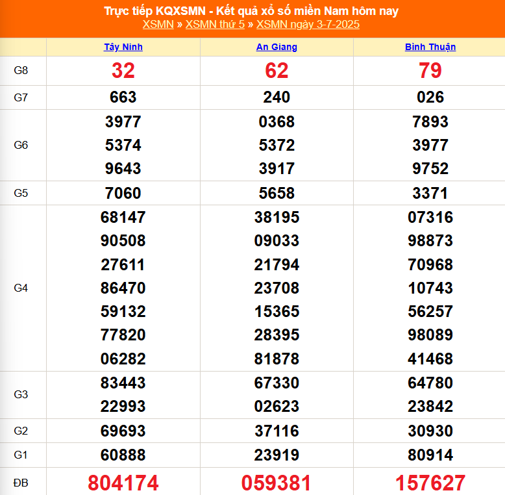The image size is (505, 495).
Task: Click Bình Thuận G6 number 7893
Action: coord(430,121)
